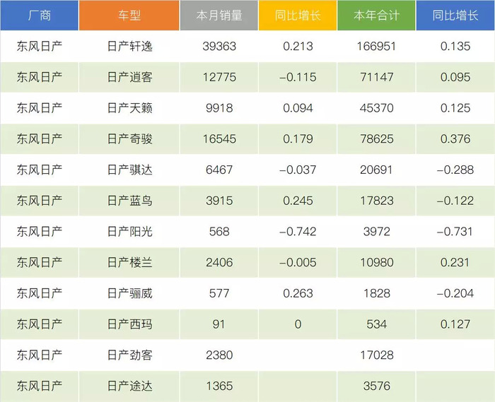Select monthly sales value 16545

coord(219,139)
